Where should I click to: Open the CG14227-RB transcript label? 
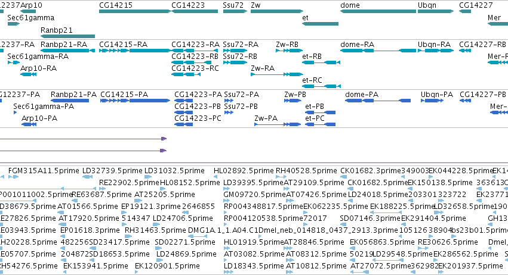tap(482, 44)
